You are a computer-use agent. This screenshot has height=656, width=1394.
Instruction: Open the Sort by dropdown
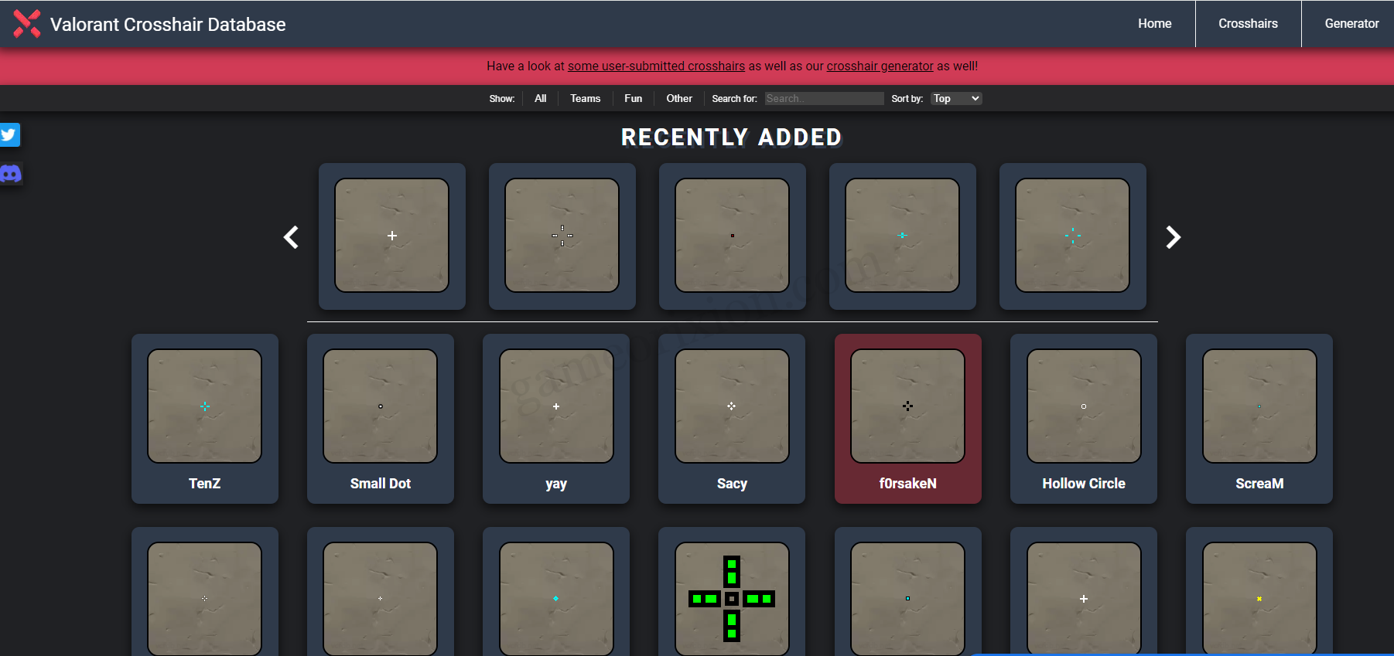tap(956, 98)
